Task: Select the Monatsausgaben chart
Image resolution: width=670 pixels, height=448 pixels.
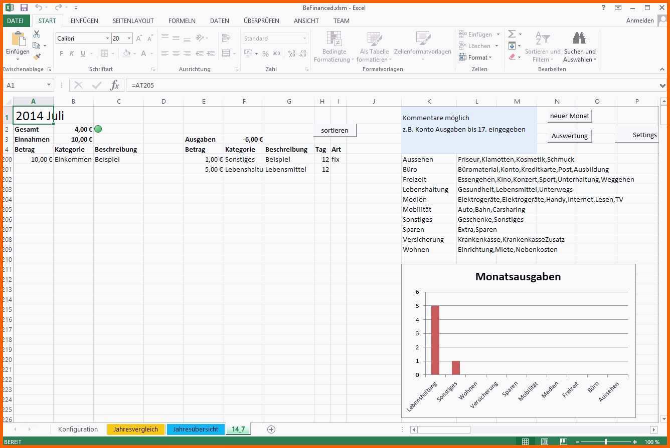Action: pos(518,340)
